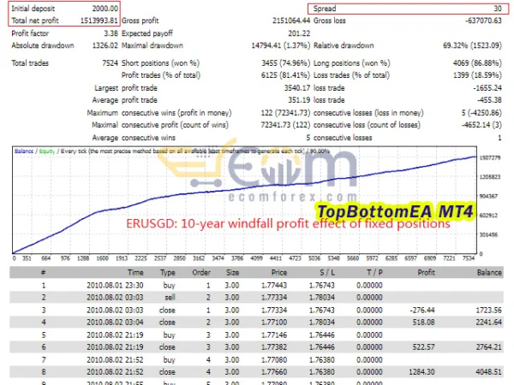
Task: Select profit cell 518.08 in row 4
Action: click(423, 323)
